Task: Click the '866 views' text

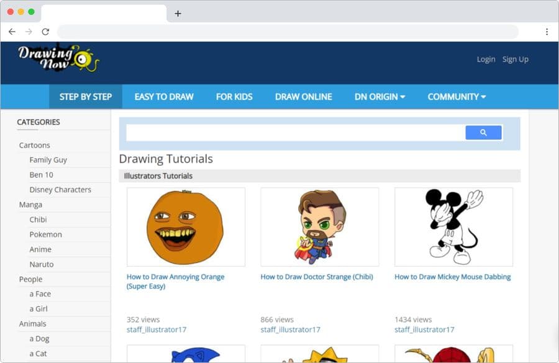Action: [277, 320]
